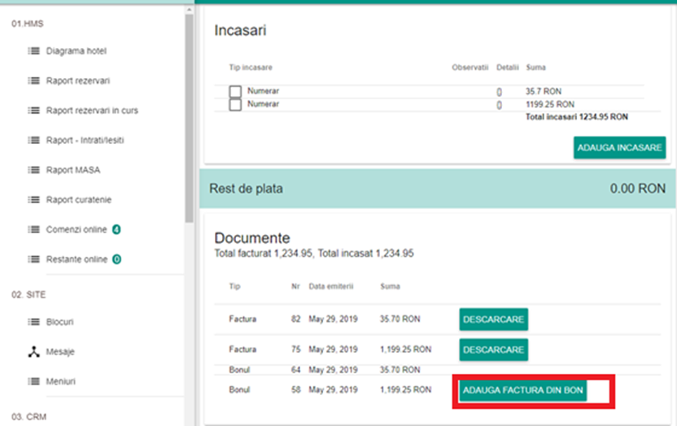677x426 pixels.
Task: Open the Mesaje section
Action: (60, 351)
